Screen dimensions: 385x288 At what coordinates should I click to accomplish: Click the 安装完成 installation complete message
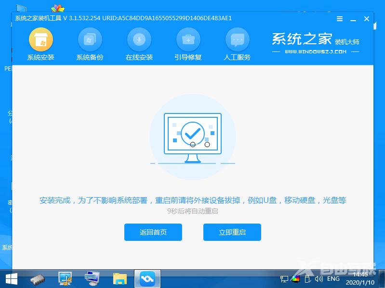(x=193, y=200)
